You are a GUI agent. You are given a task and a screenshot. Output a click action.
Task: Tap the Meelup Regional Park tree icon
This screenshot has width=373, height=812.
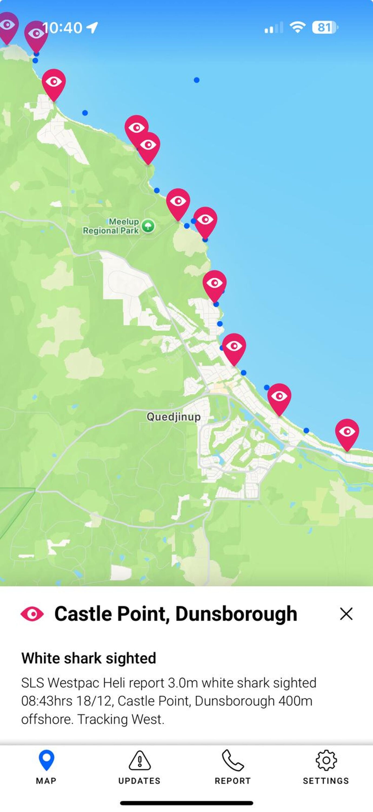click(148, 226)
